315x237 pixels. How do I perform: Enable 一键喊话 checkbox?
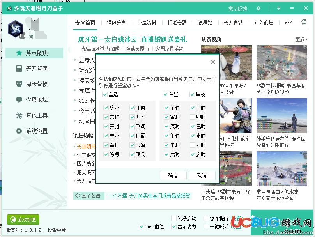click(206, 226)
